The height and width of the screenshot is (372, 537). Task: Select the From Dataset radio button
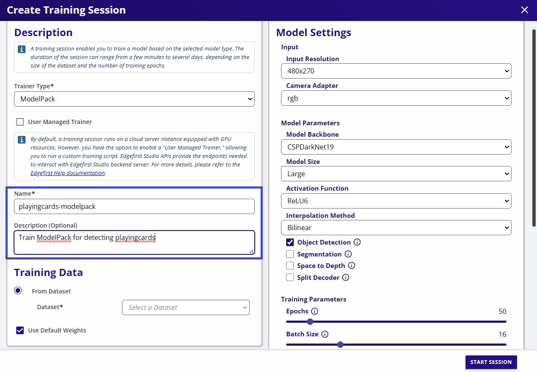pos(18,291)
